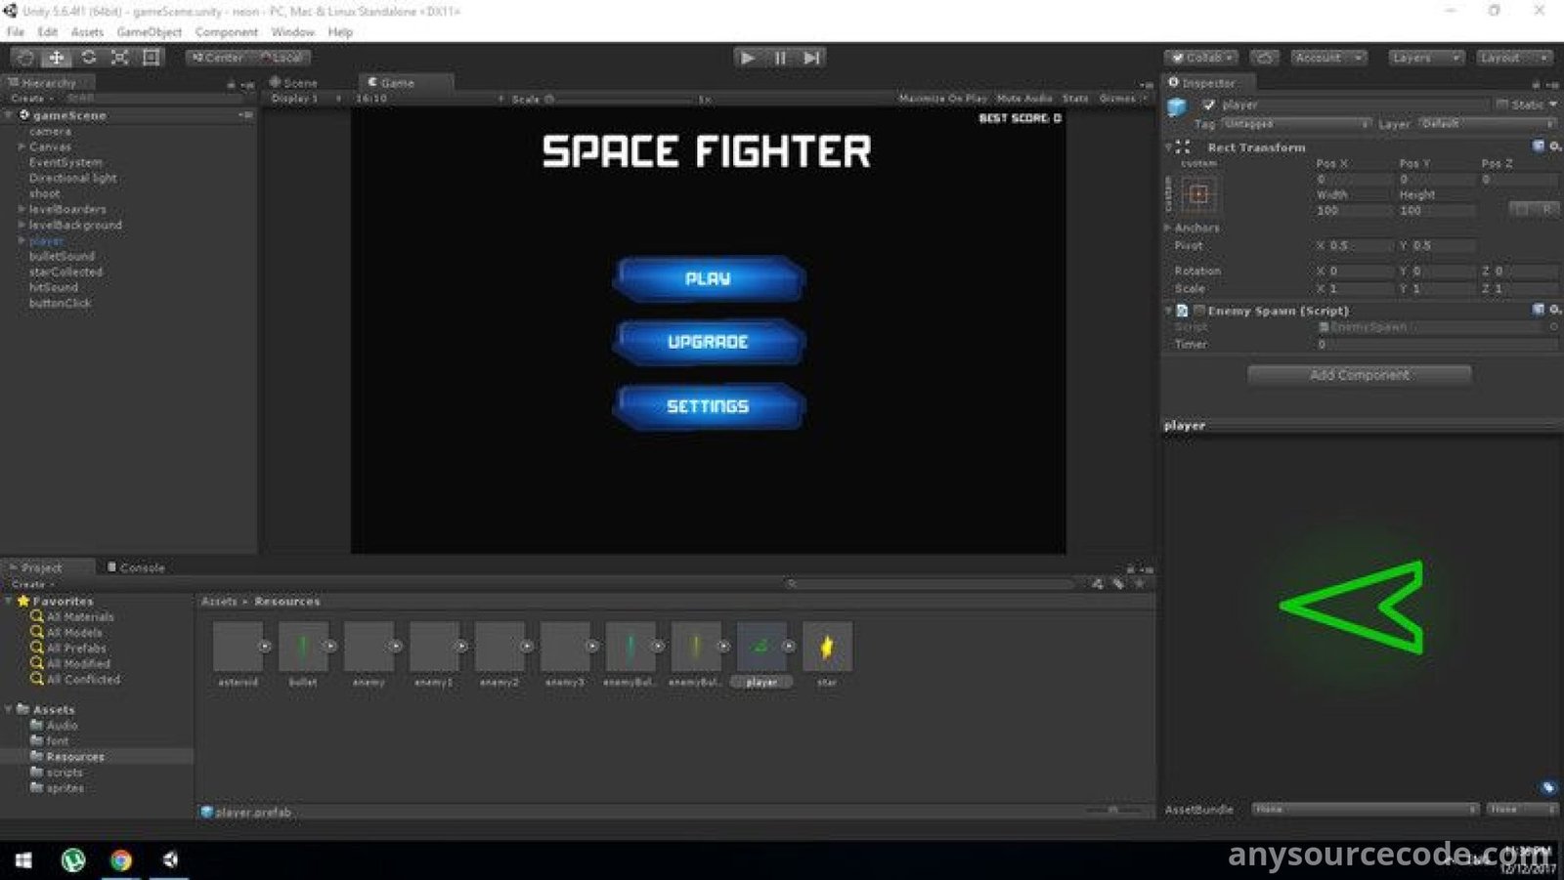Select the Rotate tool
This screenshot has height=880, width=1564.
click(89, 58)
